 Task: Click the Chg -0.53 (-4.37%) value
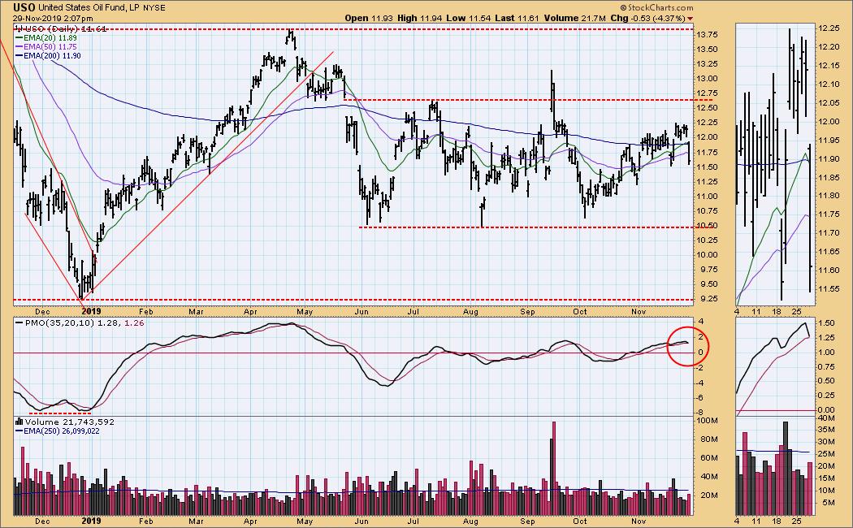647,18
